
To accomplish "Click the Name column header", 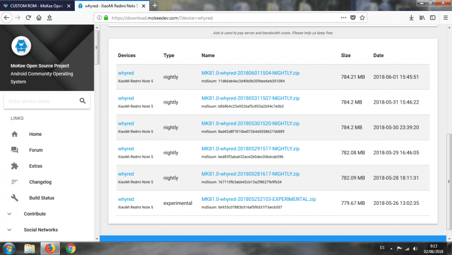I will (x=208, y=56).
